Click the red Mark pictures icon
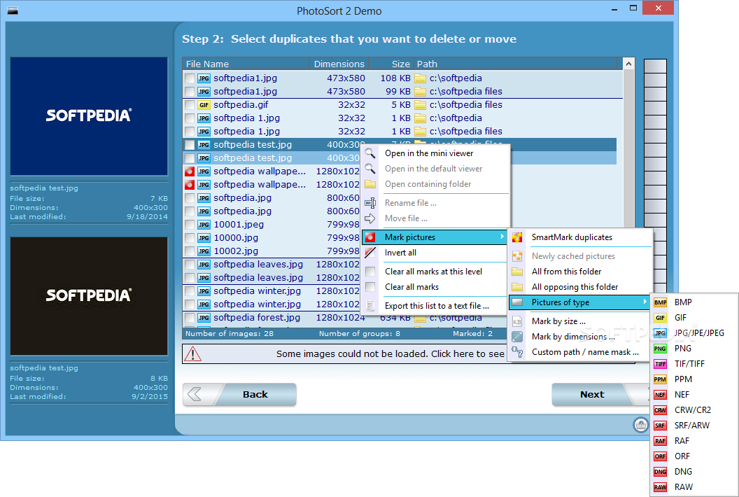This screenshot has width=739, height=497. (370, 237)
